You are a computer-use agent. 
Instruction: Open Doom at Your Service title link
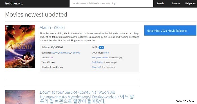point(87,97)
